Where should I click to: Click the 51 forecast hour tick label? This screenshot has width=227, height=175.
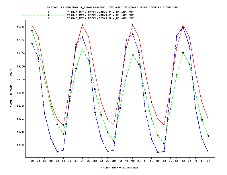click(x=139, y=161)
